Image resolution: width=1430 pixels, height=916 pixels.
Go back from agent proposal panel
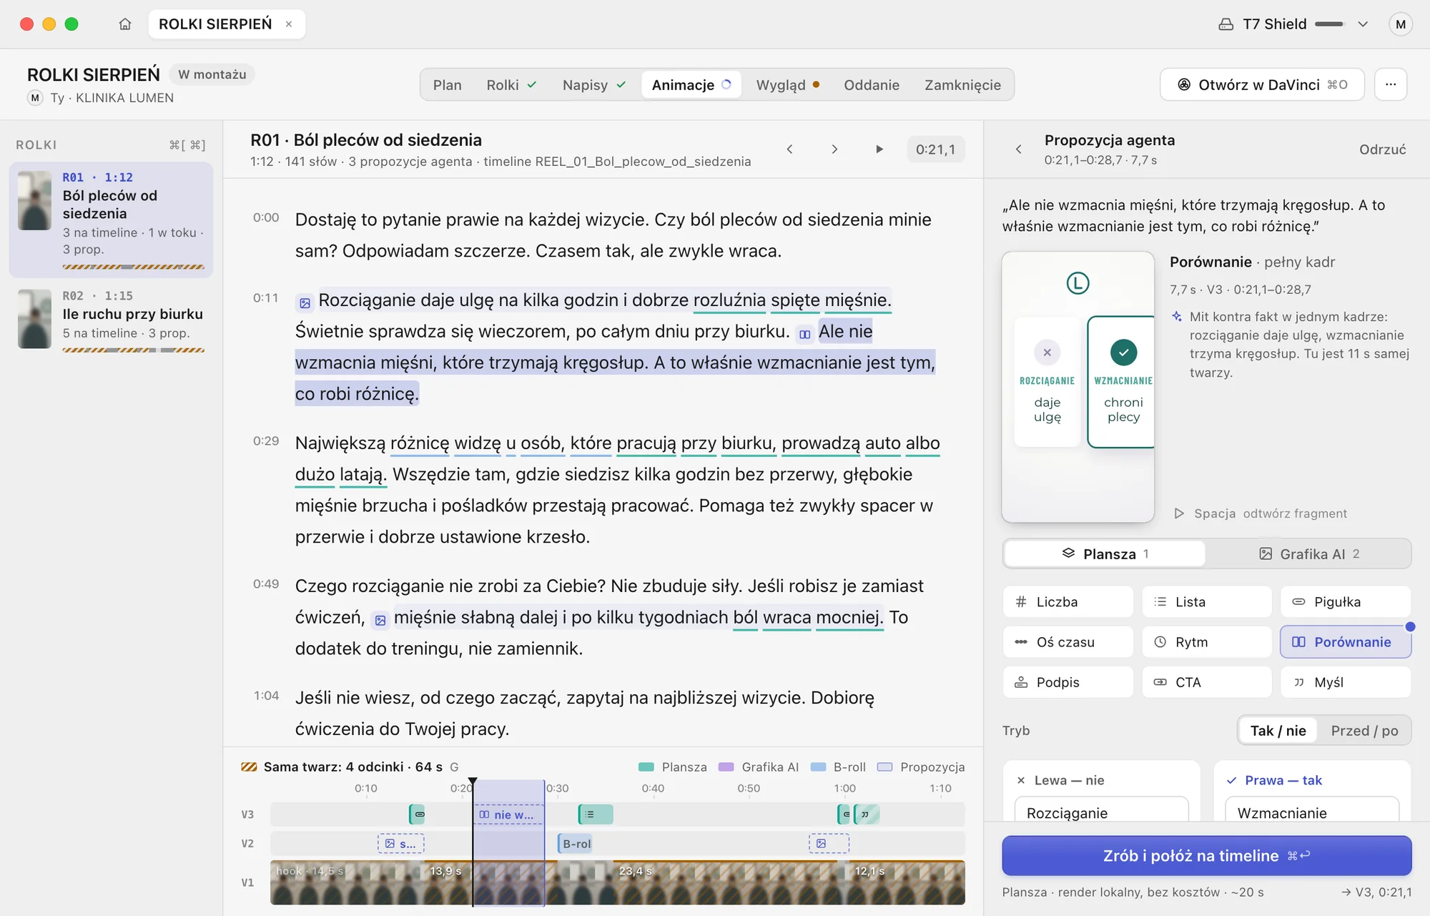[x=1019, y=149]
